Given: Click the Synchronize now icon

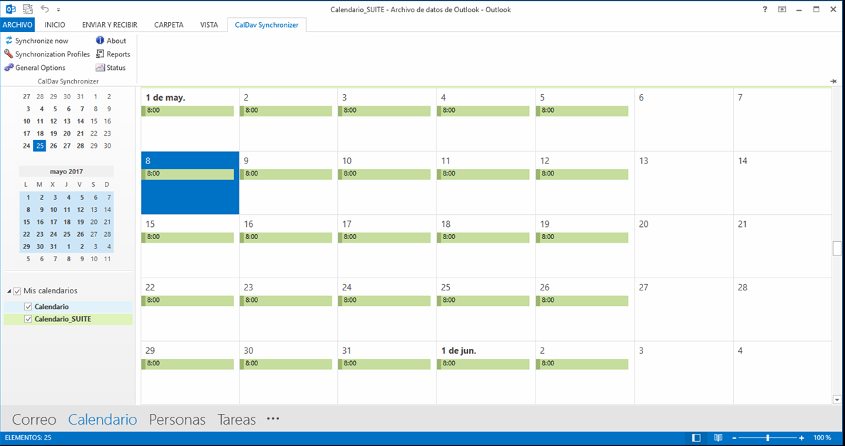Looking at the screenshot, I should coord(9,41).
